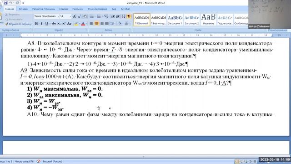This screenshot has width=291, height=164.
Task: Open the font size 14 dropdown
Action: point(70,16)
